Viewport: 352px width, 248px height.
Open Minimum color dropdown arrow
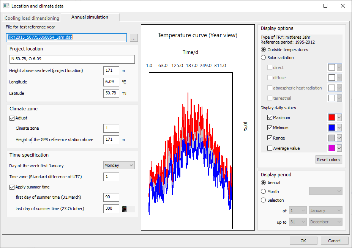tap(339, 127)
